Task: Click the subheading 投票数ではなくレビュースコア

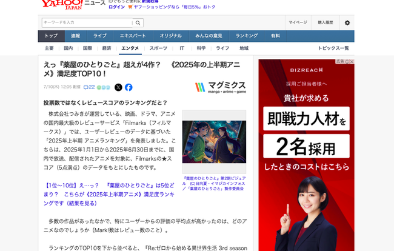Action: coord(105,102)
